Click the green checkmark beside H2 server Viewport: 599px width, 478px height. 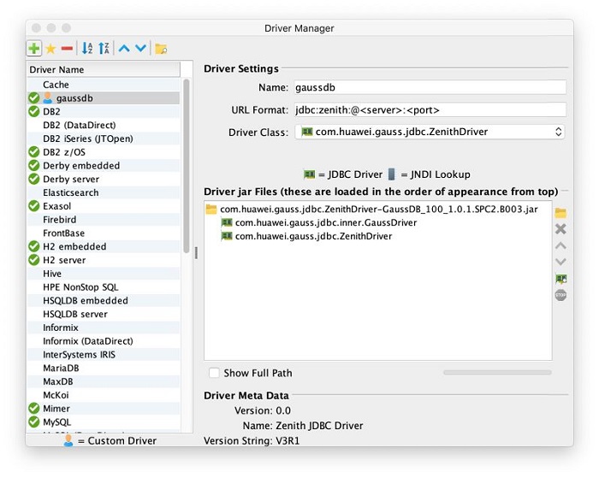point(34,260)
